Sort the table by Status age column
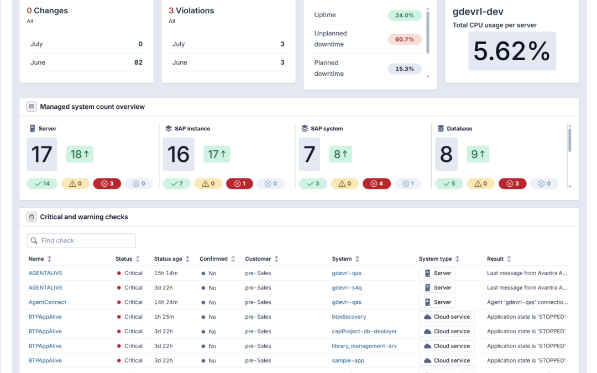 click(188, 259)
